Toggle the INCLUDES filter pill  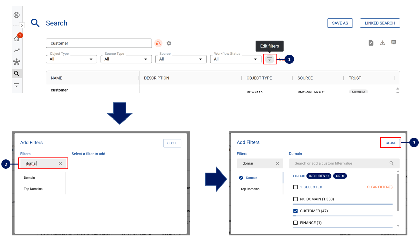point(319,176)
